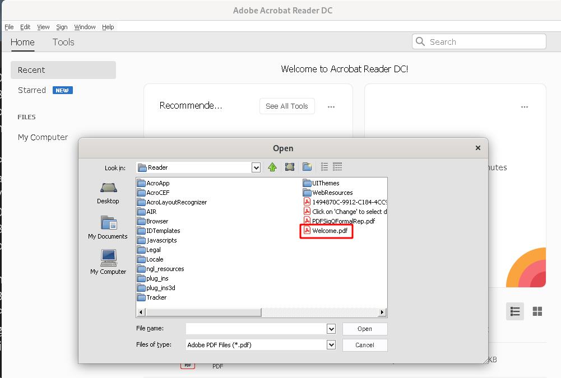Open the Sign menu

click(62, 27)
